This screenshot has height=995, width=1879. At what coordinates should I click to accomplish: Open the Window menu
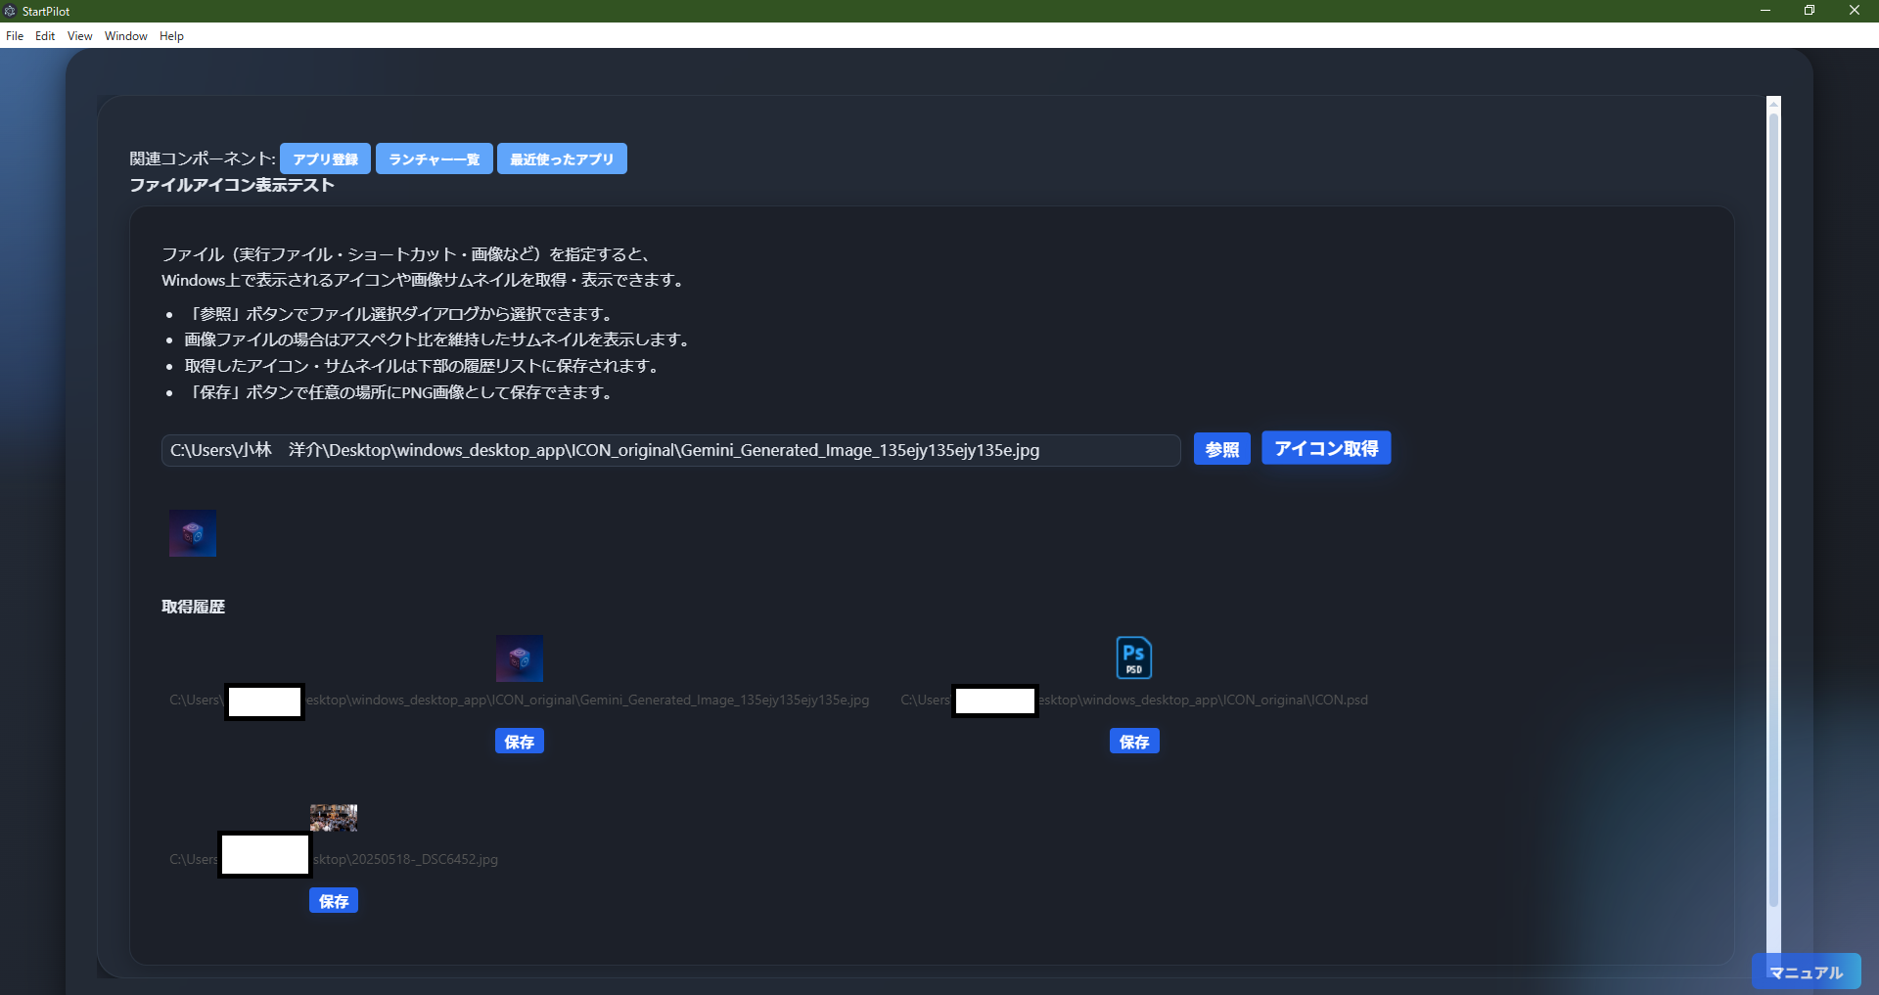point(124,36)
